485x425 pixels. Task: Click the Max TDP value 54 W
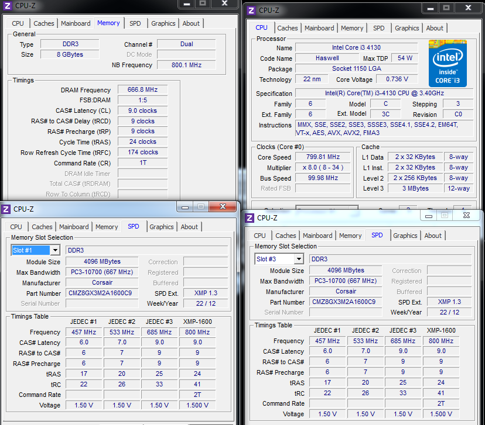[x=405, y=58]
